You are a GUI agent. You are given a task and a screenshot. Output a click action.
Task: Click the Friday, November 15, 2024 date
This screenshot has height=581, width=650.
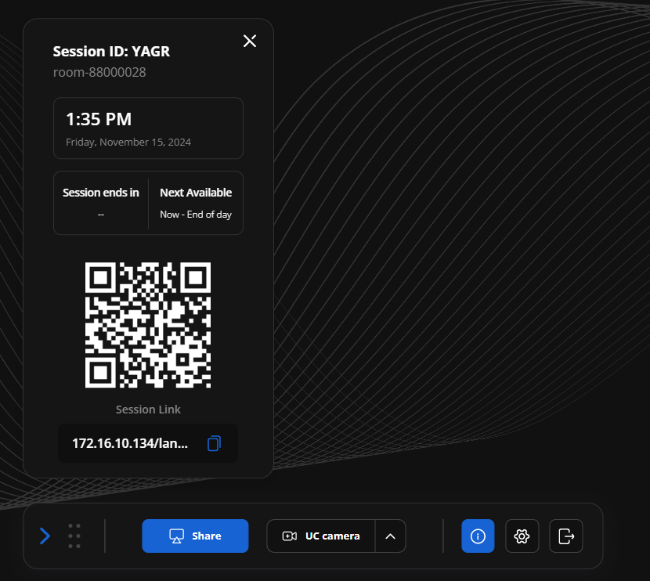(128, 143)
